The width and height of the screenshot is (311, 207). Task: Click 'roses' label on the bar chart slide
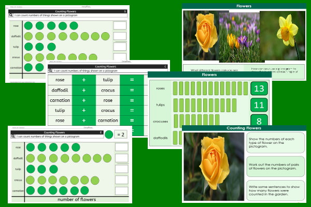[x=161, y=88]
